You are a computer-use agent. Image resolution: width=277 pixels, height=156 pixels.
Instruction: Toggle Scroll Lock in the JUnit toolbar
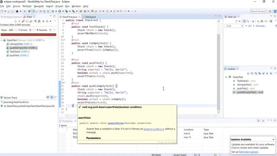coord(31,21)
